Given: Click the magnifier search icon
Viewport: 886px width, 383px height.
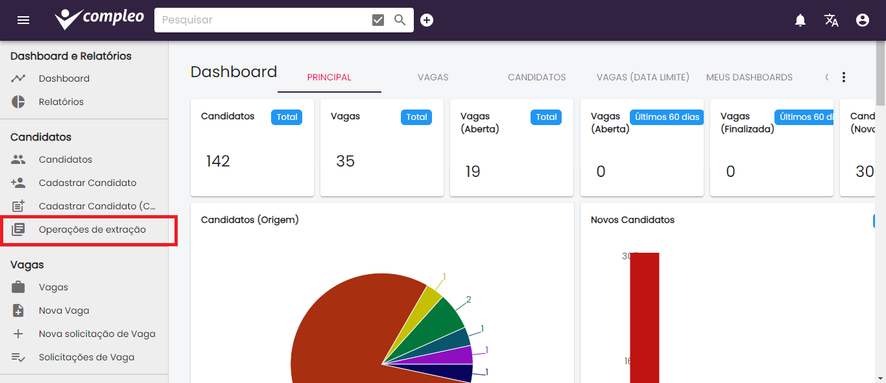Looking at the screenshot, I should coord(400,20).
